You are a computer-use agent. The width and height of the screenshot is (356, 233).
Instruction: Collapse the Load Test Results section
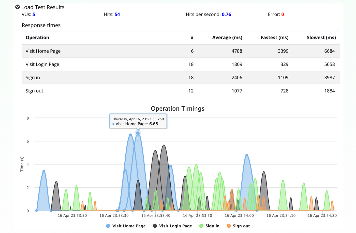[18, 7]
